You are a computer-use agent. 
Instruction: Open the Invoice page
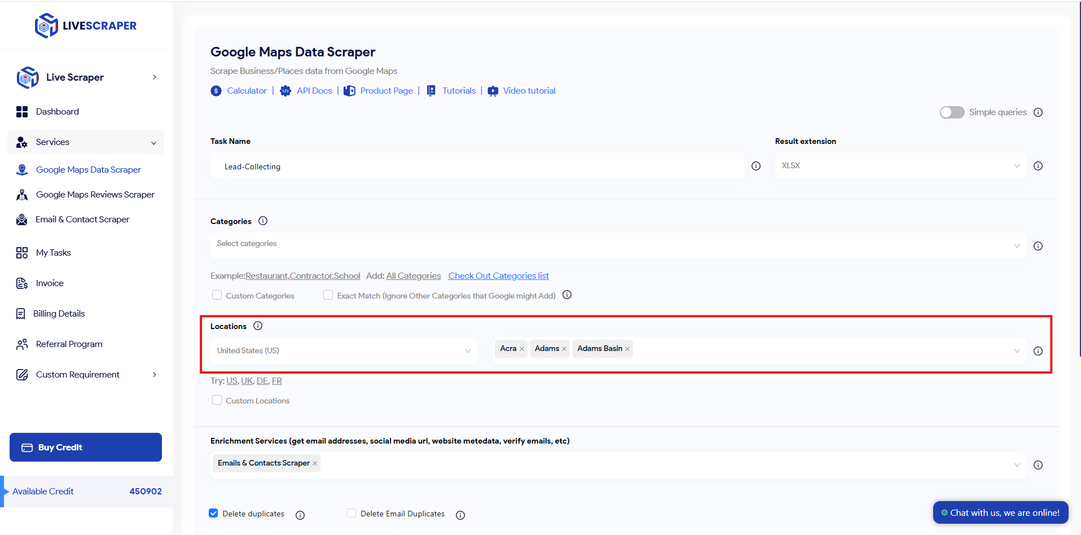(50, 283)
